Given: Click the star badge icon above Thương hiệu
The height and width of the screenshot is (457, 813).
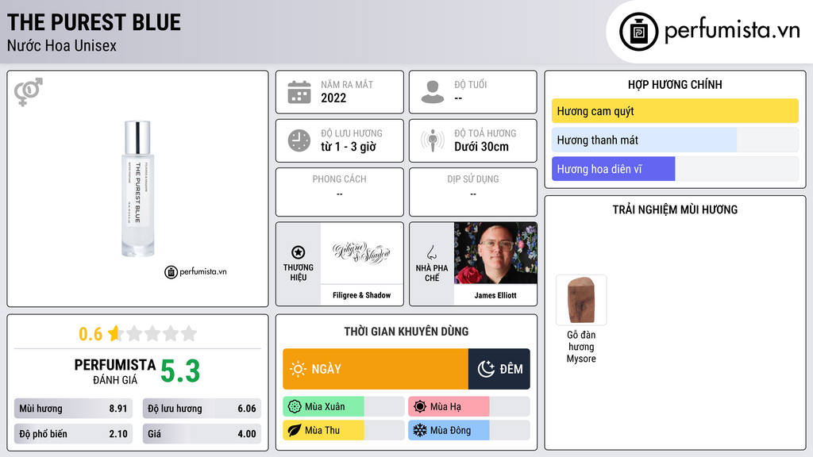Looking at the screenshot, I should coord(299,252).
